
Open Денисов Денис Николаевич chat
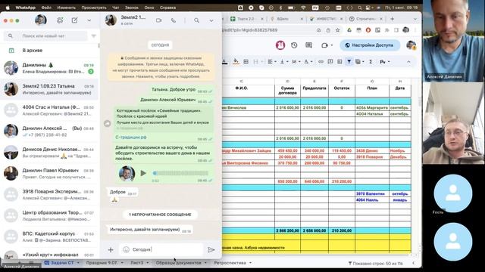coord(49,153)
